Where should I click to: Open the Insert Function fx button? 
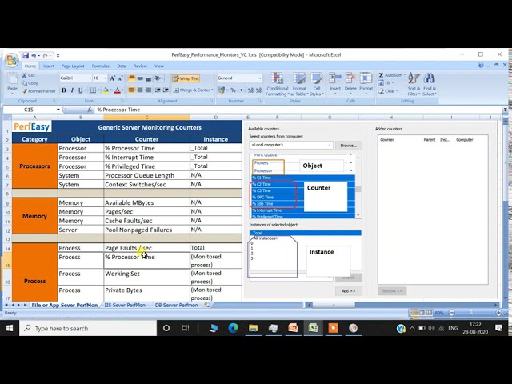click(90, 110)
